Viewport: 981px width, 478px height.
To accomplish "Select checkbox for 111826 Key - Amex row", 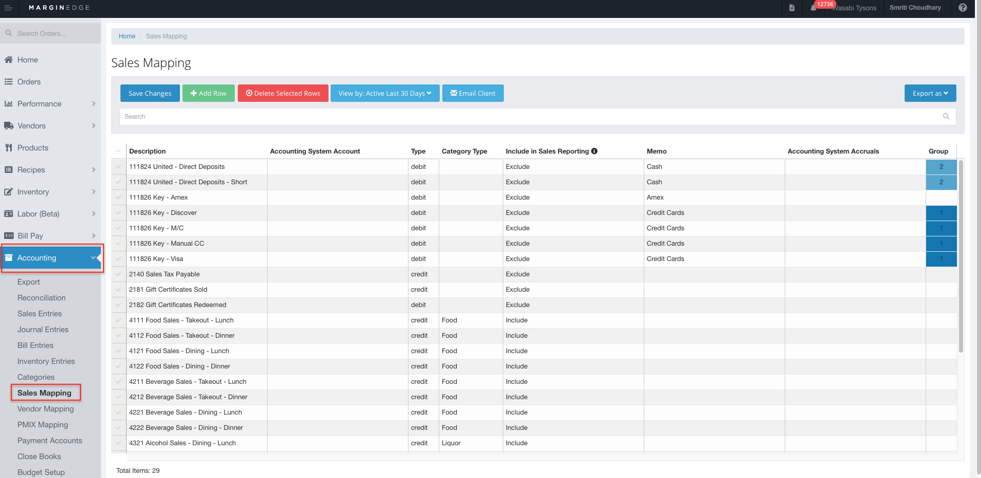I will point(118,198).
